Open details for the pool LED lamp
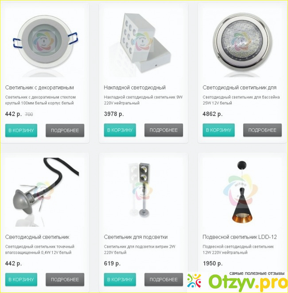Viewport: 288px width, 293px height. point(262,130)
